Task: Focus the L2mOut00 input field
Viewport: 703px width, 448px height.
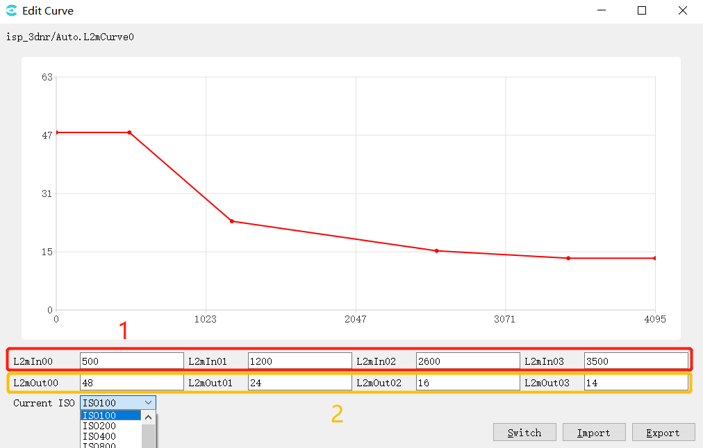Action: click(x=132, y=383)
